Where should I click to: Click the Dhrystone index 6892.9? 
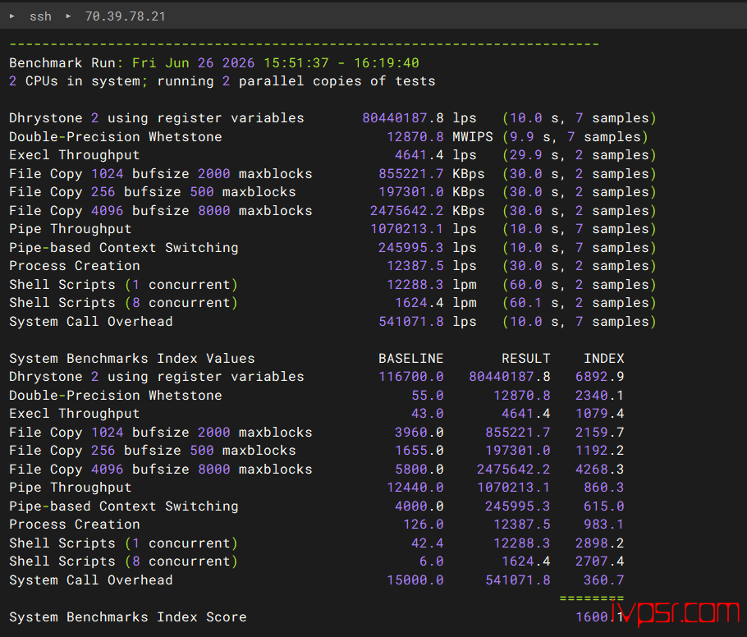pos(600,377)
